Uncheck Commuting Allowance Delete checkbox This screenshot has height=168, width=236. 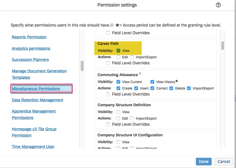click(x=171, y=88)
